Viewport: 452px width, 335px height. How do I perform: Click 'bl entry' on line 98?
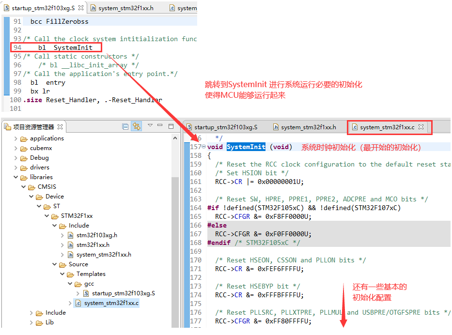[48, 83]
